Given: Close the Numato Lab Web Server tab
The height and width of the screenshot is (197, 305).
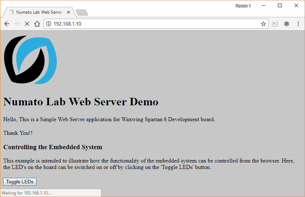Looking at the screenshot, I should [68, 12].
